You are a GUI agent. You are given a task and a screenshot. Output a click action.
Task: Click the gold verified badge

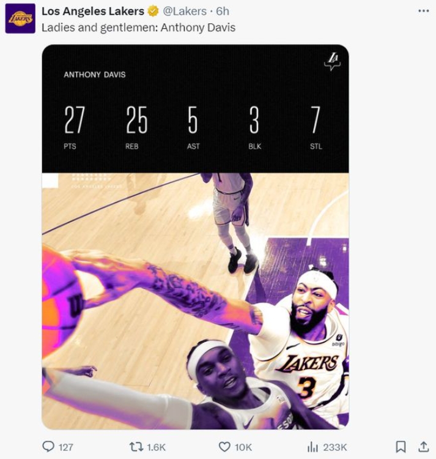pyautogui.click(x=153, y=12)
